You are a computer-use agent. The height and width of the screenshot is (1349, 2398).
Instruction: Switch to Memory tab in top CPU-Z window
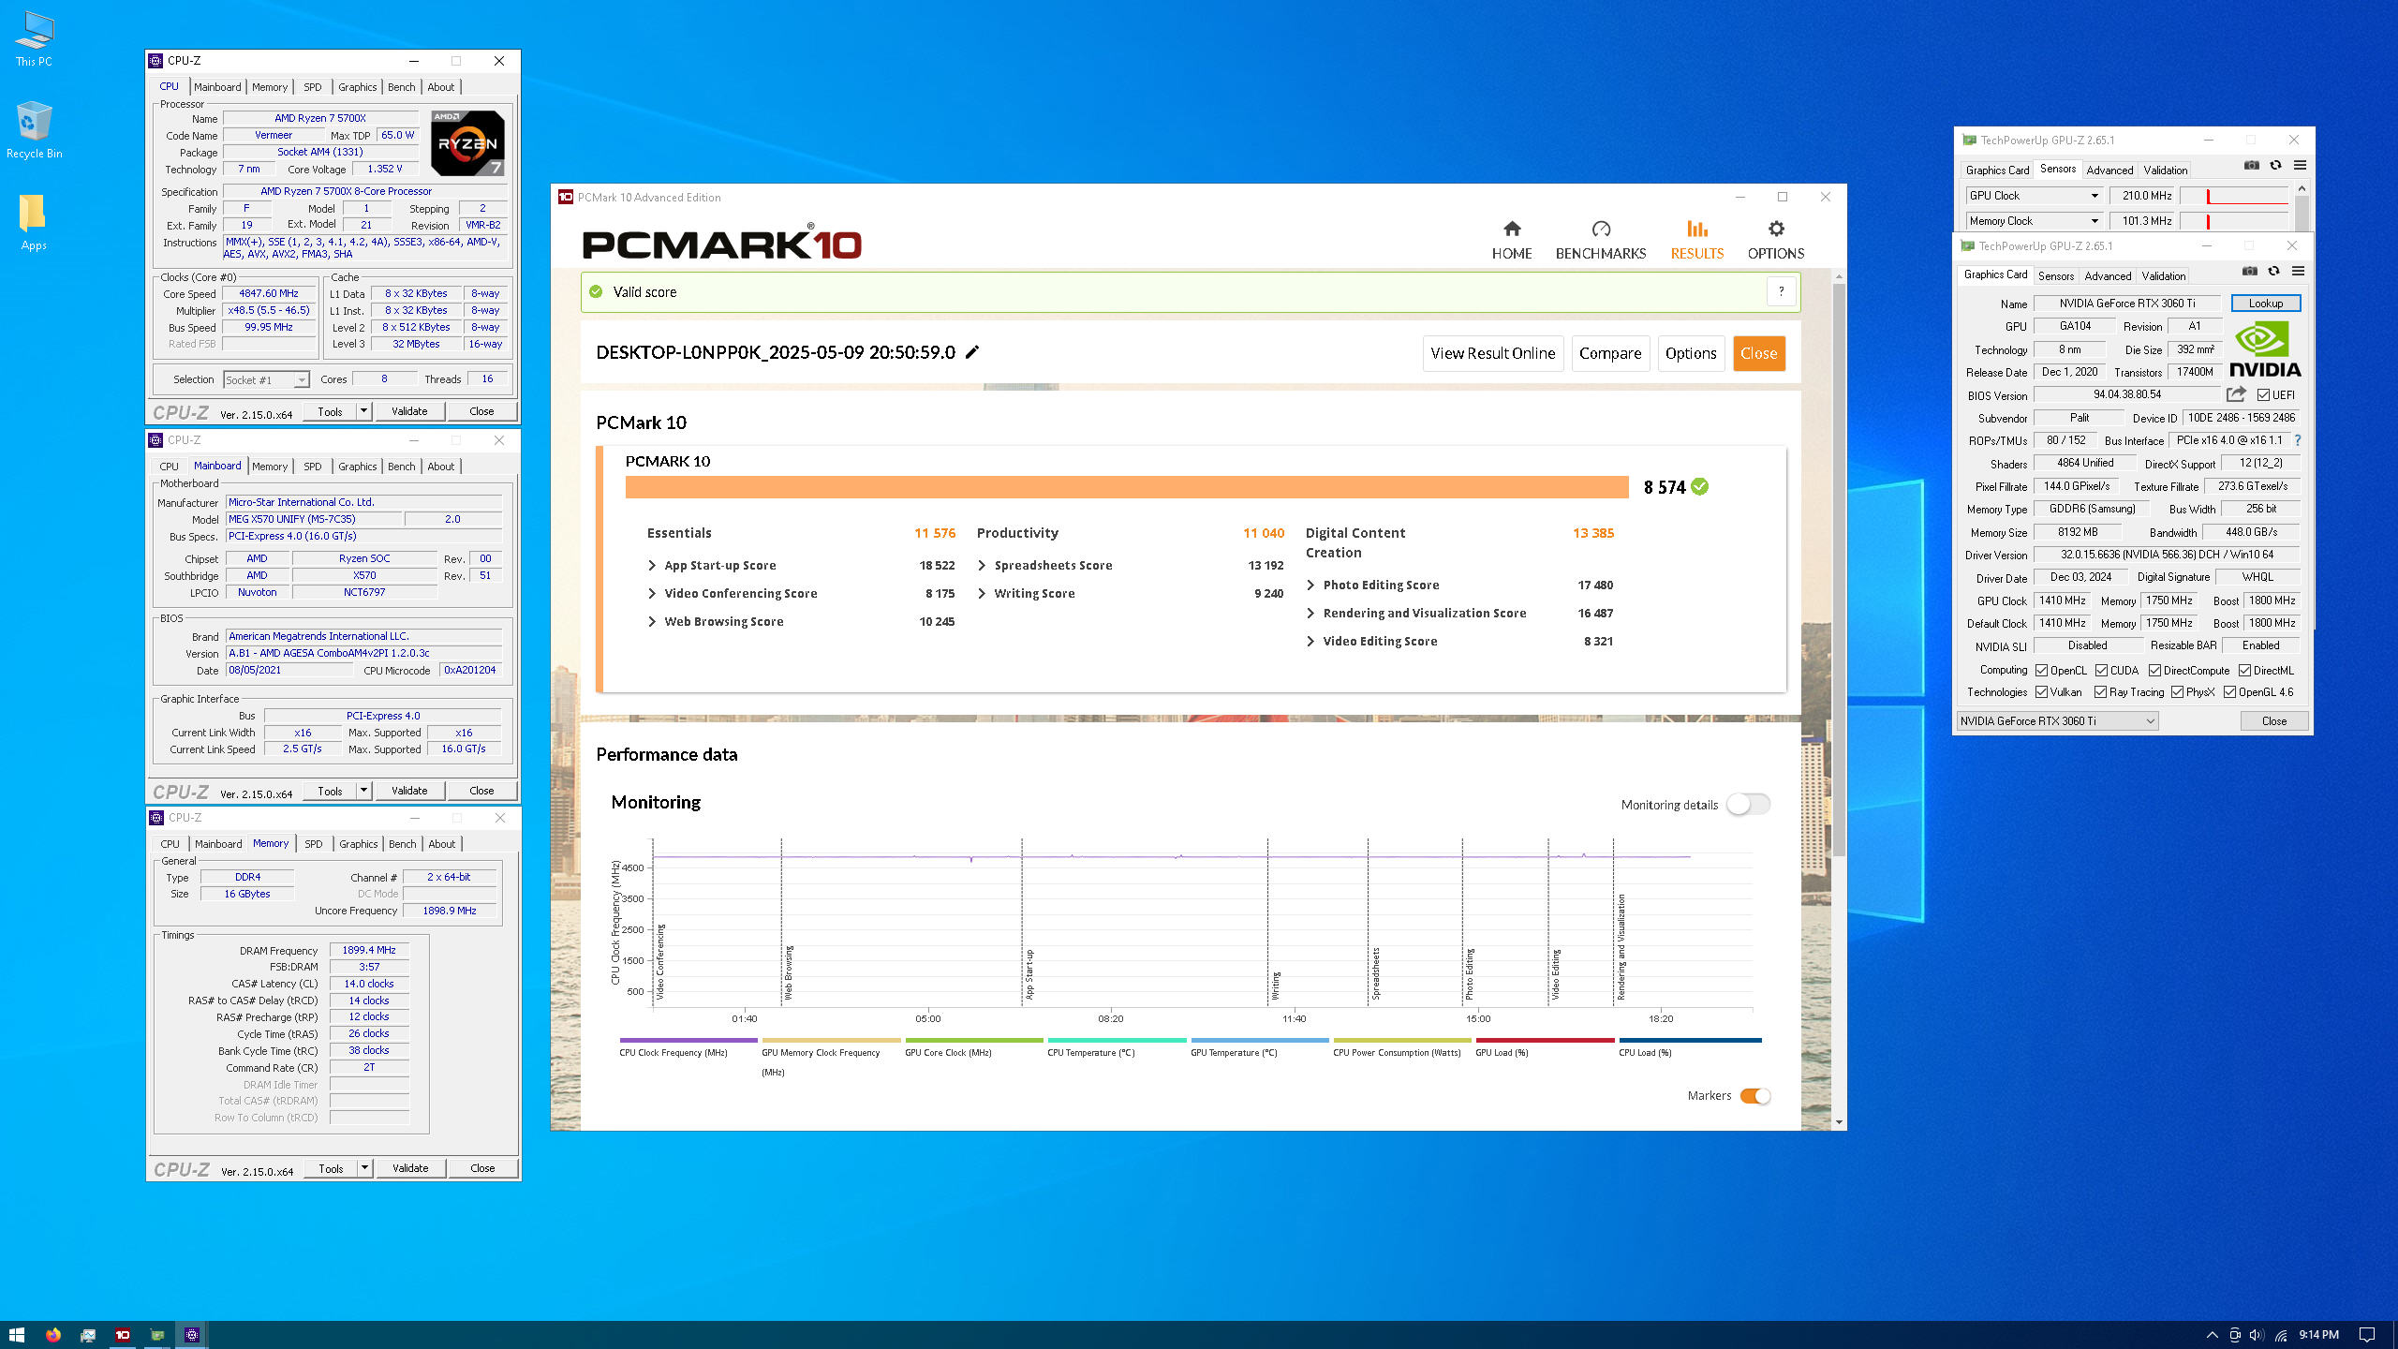point(270,87)
